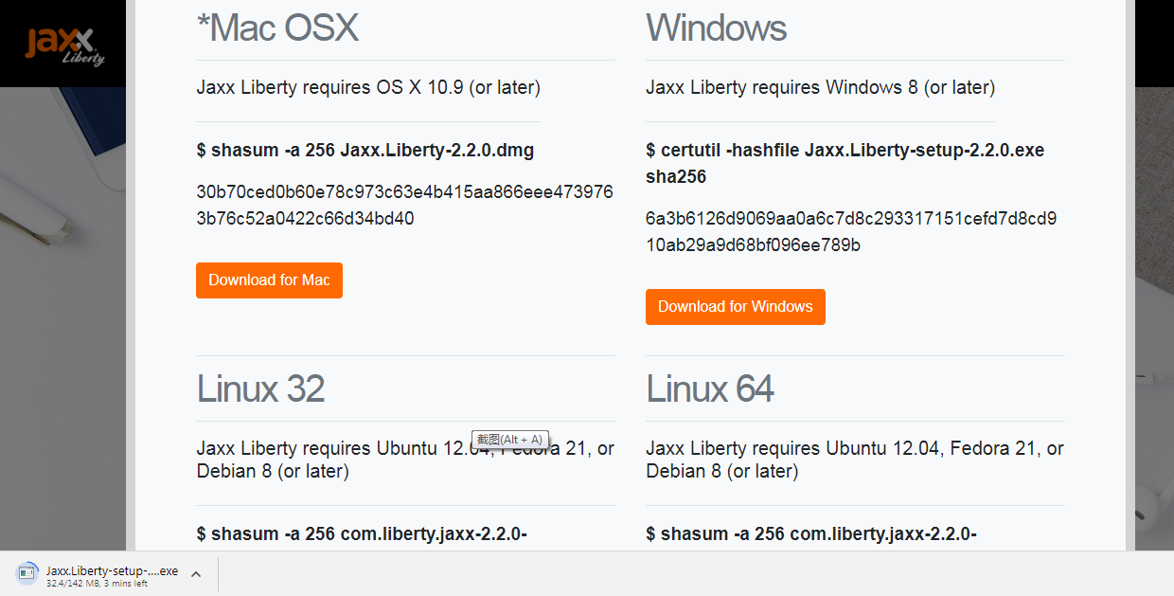Click the Windows SHA256 hash starting with 6a3b6126d906
The image size is (1174, 596).
[x=851, y=232]
